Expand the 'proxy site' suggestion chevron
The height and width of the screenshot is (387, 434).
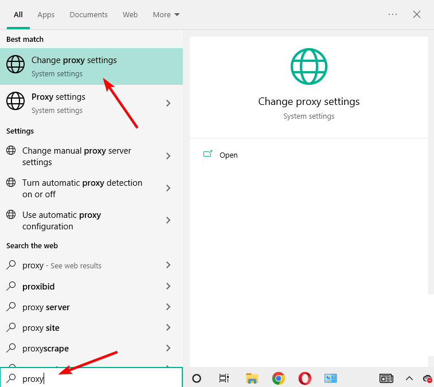[168, 327]
